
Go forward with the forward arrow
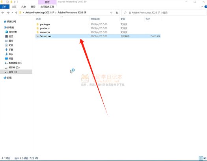8,13
